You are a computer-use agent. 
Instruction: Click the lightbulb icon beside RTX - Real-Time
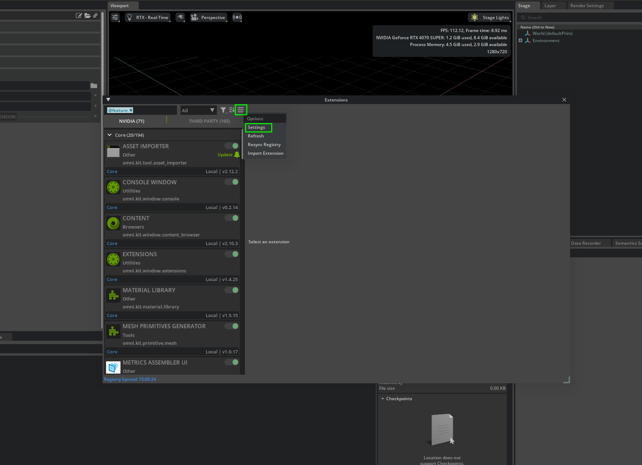129,17
